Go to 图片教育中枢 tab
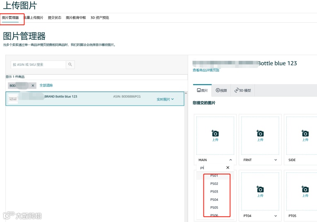The width and height of the screenshot is (317, 222). point(76,18)
